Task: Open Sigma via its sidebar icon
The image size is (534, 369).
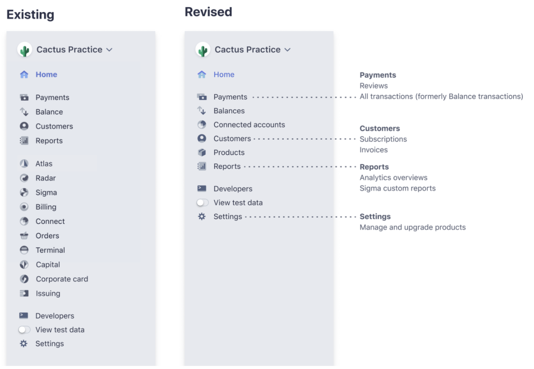Action: click(x=25, y=192)
